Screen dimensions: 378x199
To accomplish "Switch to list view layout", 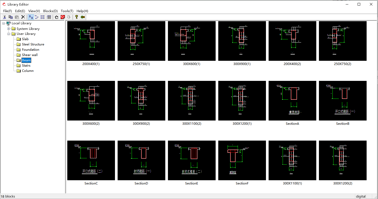I will 43,17.
